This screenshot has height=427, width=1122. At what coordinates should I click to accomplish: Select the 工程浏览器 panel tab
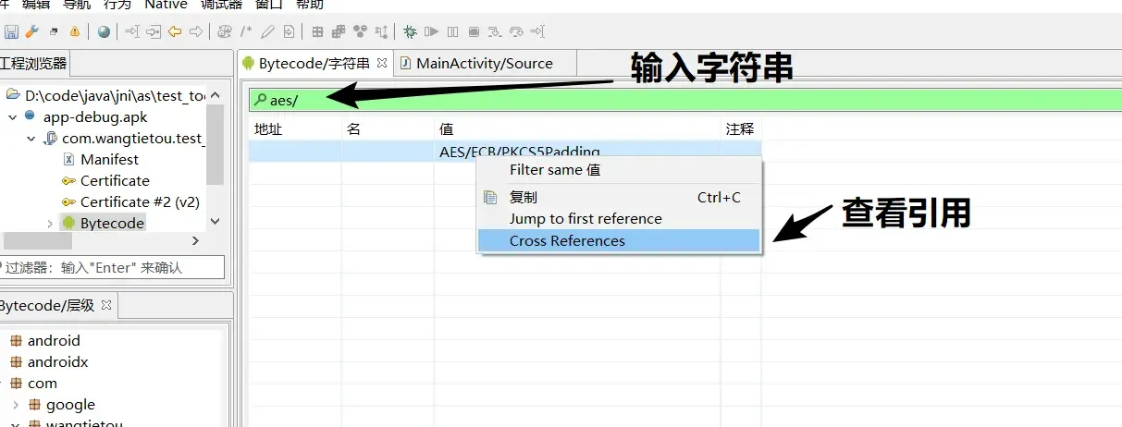pyautogui.click(x=33, y=64)
